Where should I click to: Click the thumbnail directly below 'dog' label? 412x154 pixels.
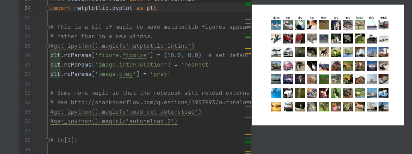(336, 25)
